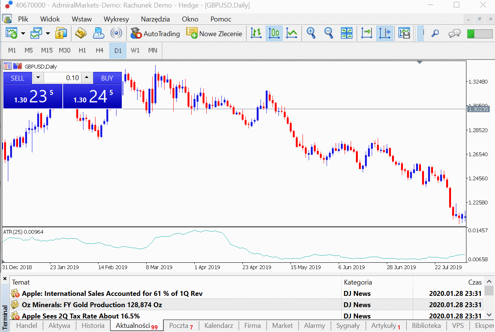Image resolution: width=495 pixels, height=332 pixels.
Task: Select the W1 timeframe
Action: coord(135,50)
